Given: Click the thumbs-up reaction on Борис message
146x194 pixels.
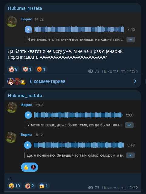Looking at the screenshot, I should (29, 167).
